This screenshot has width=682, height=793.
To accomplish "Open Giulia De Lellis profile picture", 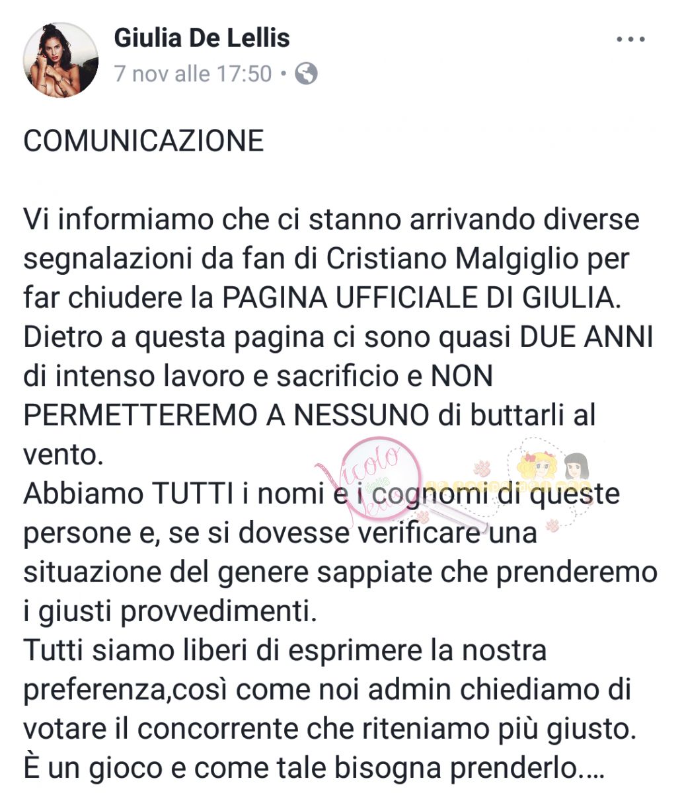I will 61,61.
